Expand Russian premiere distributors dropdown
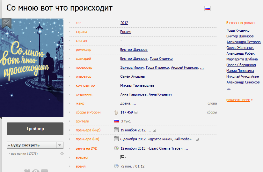 pos(197,139)
